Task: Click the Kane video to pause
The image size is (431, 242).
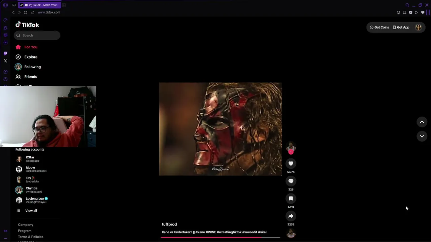Action: pyautogui.click(x=221, y=129)
